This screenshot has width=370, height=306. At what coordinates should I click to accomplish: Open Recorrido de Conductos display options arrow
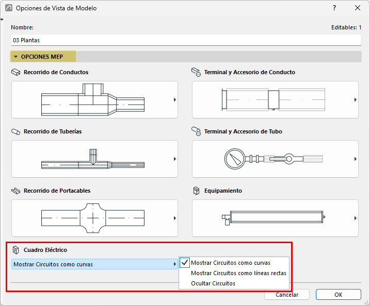pyautogui.click(x=175, y=99)
